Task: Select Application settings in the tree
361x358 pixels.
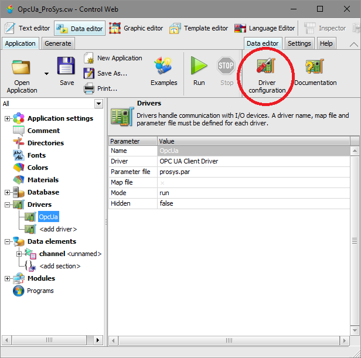Action: pyautogui.click(x=60, y=118)
